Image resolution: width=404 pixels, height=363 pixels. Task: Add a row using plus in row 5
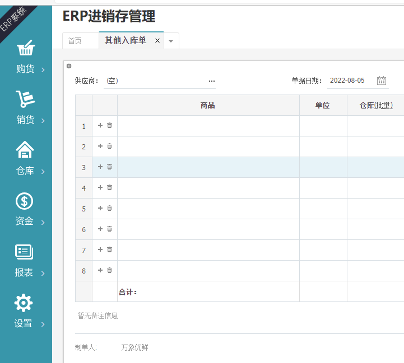point(100,208)
